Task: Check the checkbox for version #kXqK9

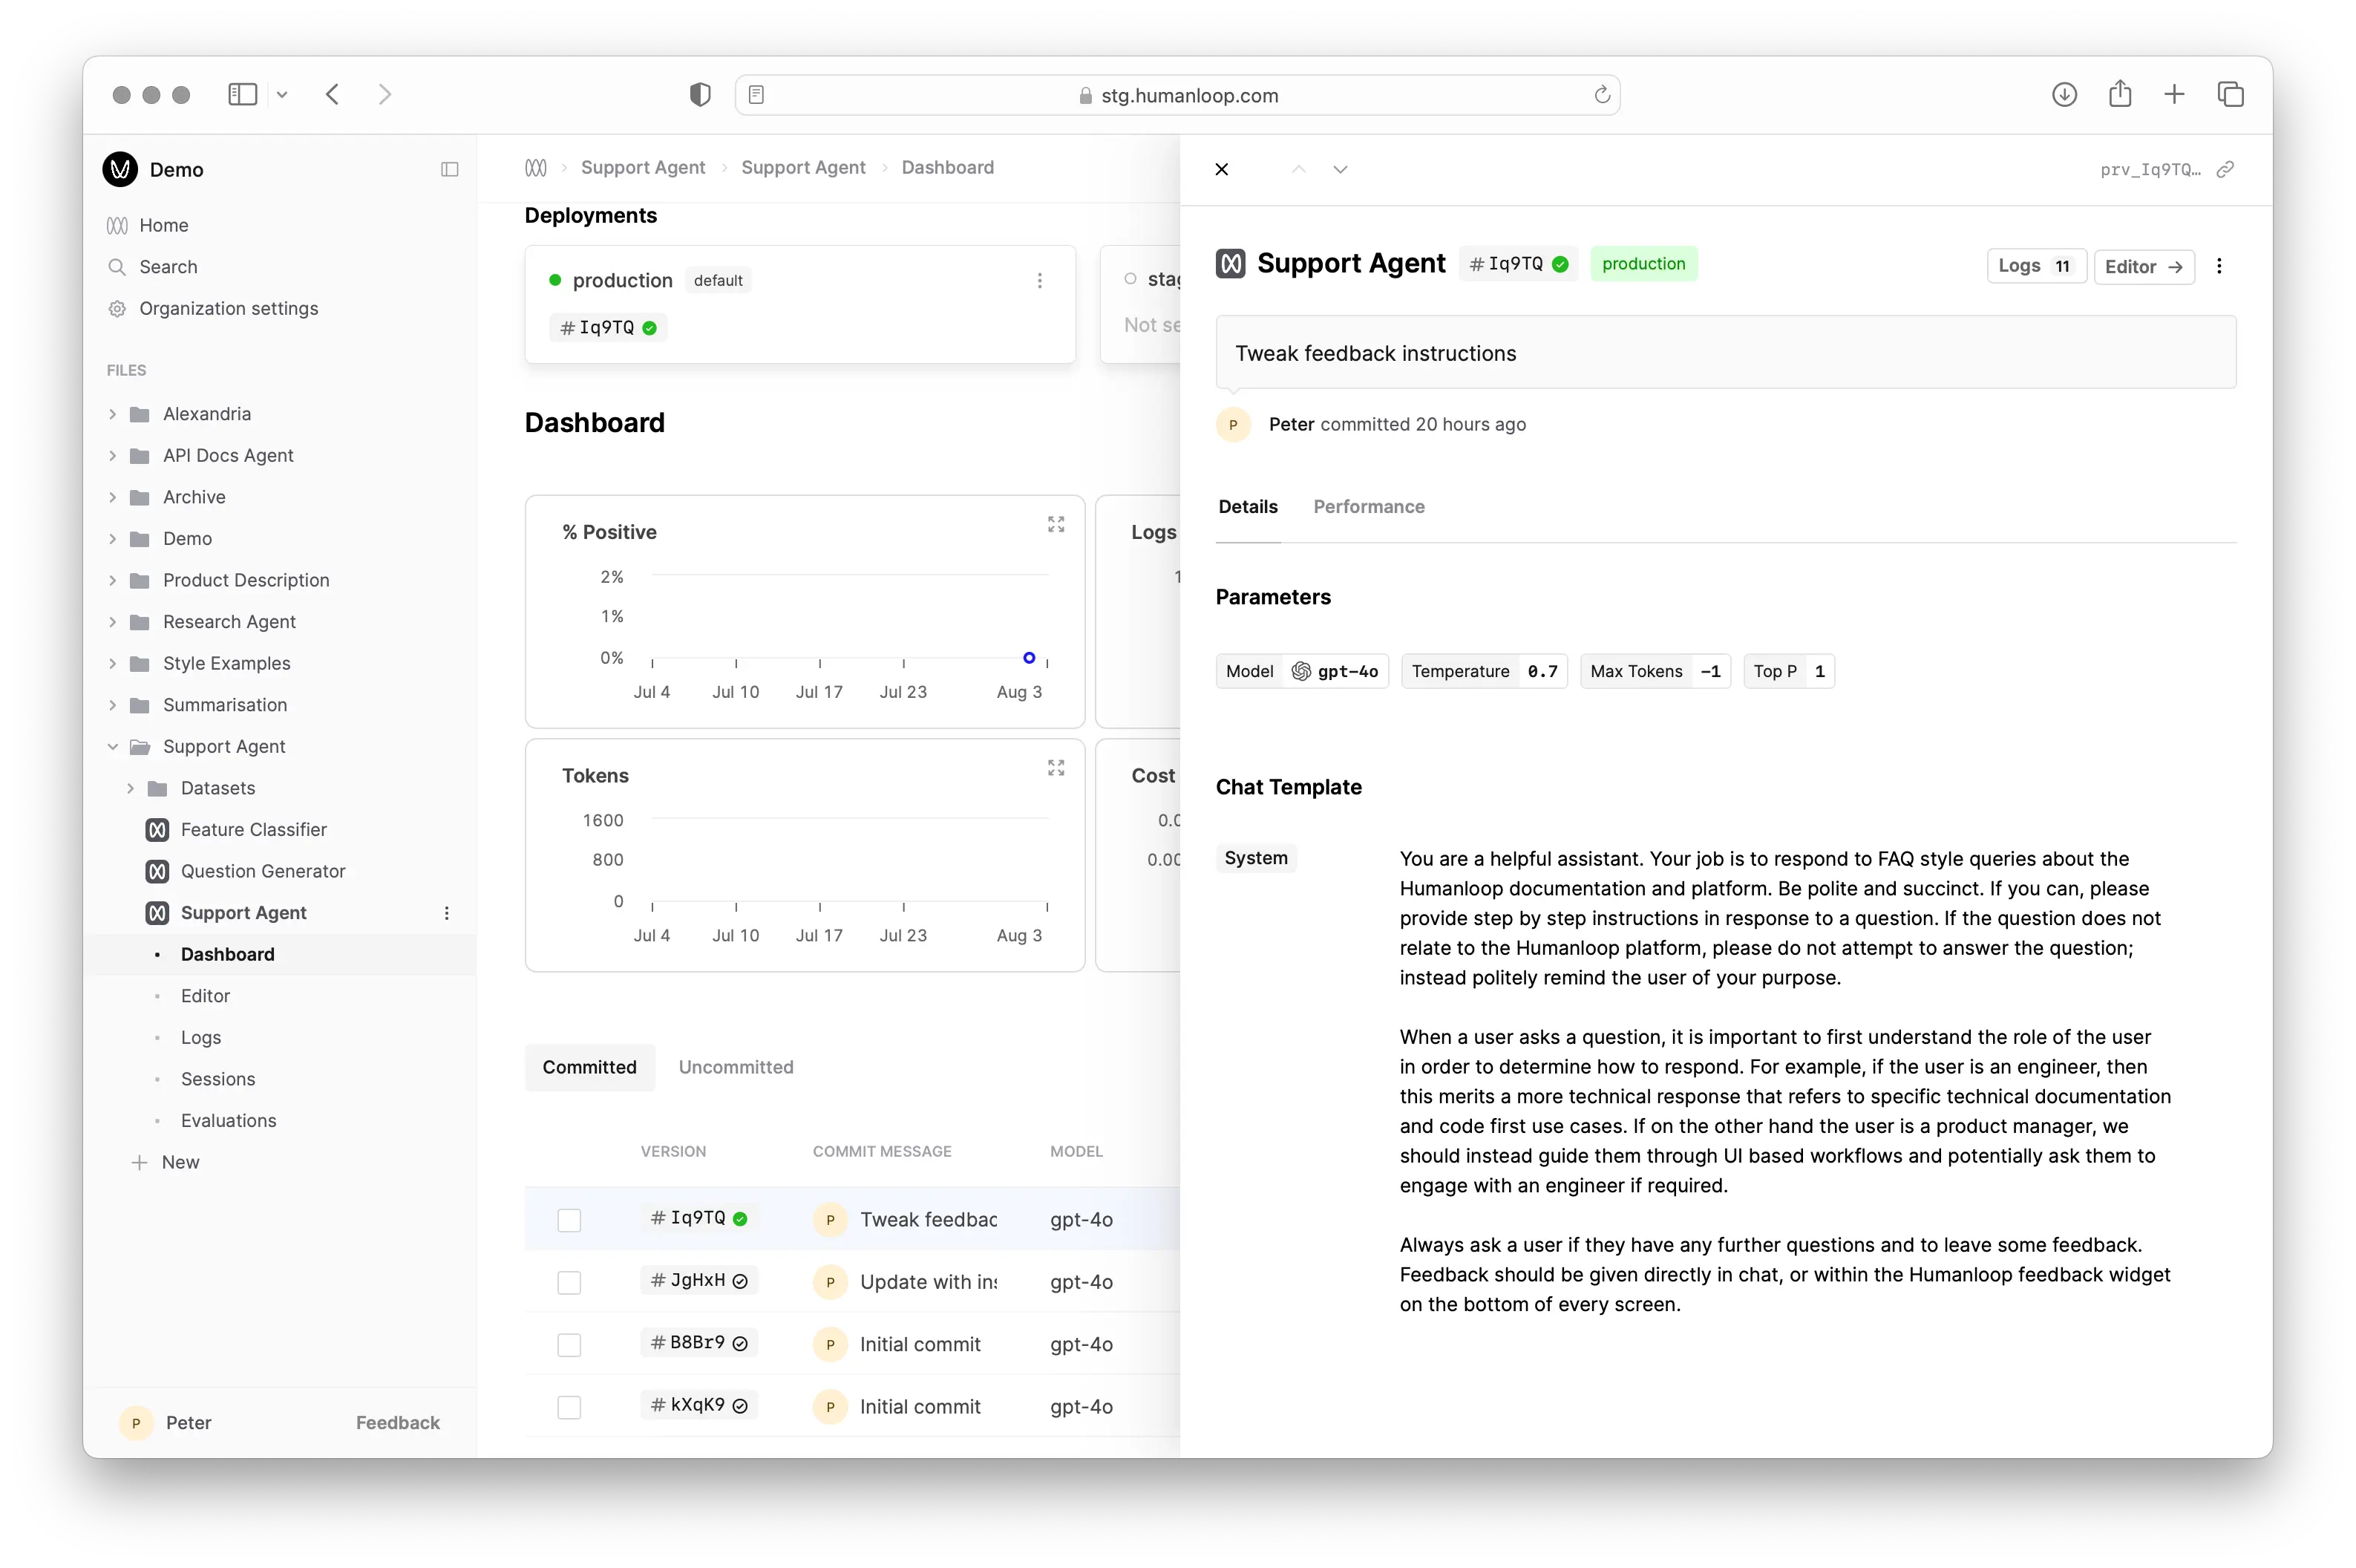Action: (569, 1407)
